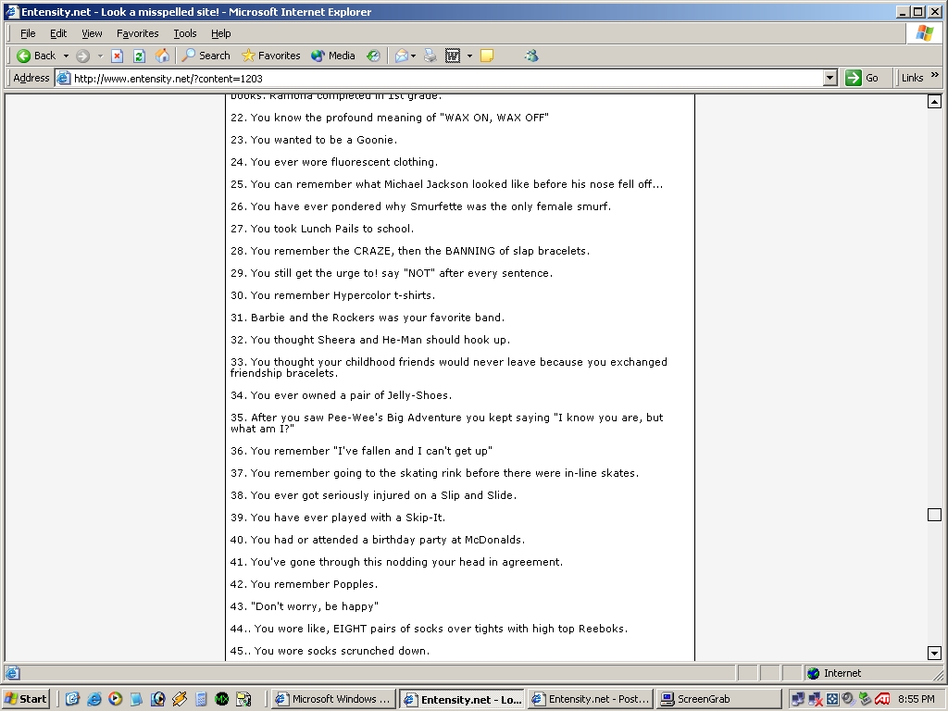Viewport: 948px width, 711px height.
Task: Open the Edit menu
Action: click(x=58, y=33)
